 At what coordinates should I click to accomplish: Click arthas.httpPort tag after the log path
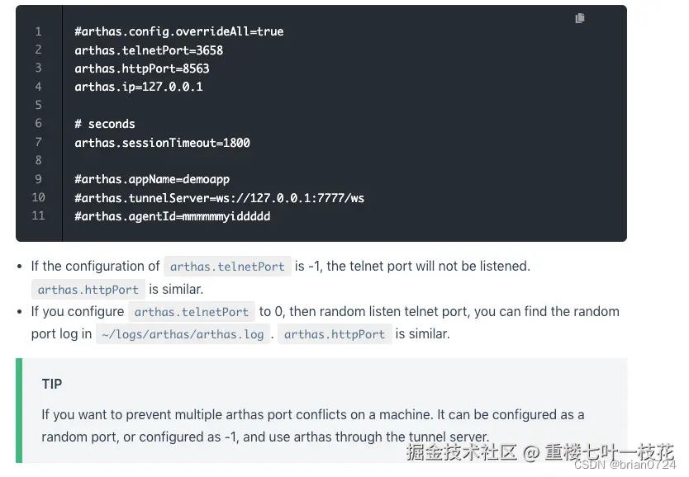point(335,334)
